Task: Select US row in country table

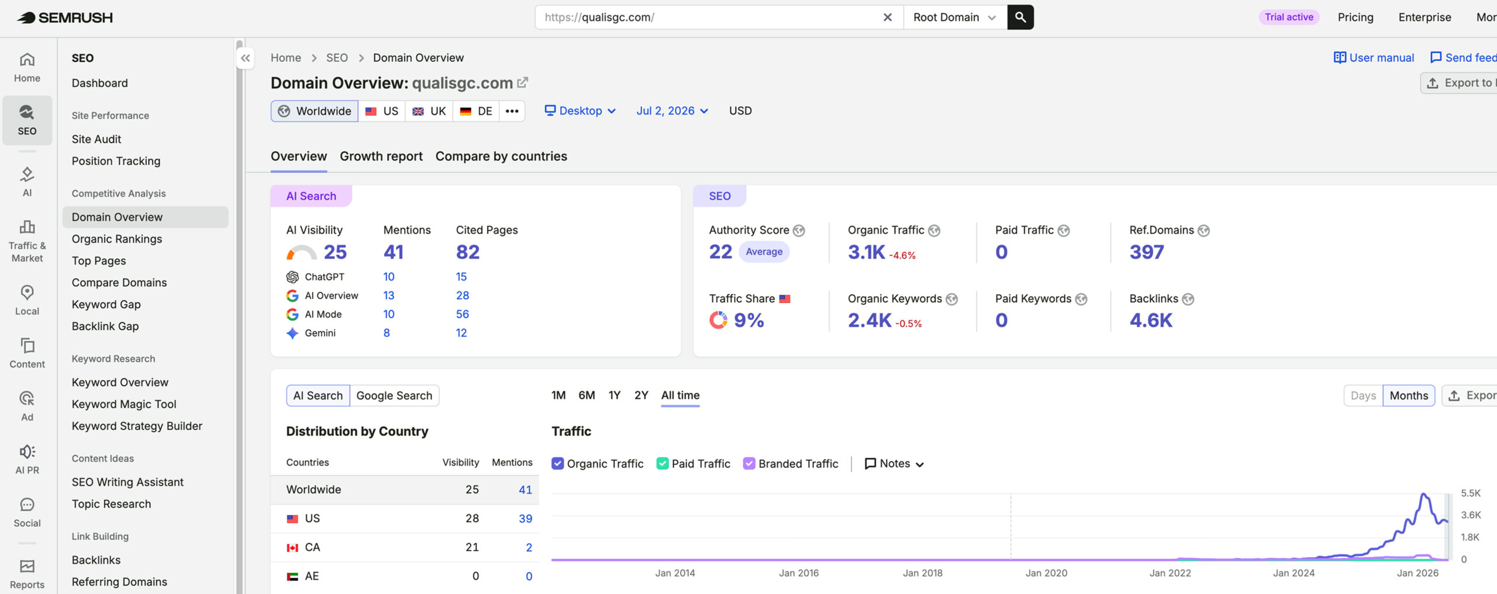Action: click(x=405, y=519)
